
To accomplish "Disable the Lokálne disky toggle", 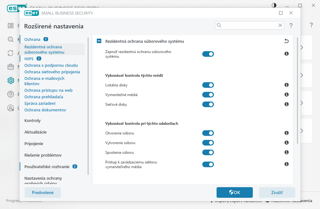I will coord(208,85).
